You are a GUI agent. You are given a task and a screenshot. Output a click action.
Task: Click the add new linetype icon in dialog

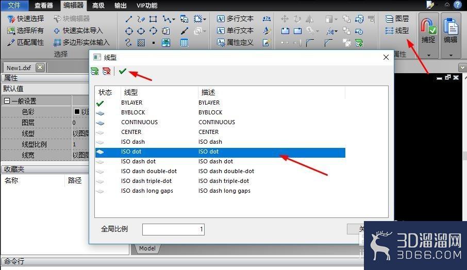pos(95,71)
